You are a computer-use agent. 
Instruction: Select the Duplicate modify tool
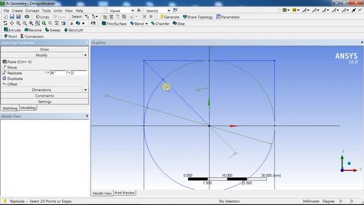(x=13, y=79)
